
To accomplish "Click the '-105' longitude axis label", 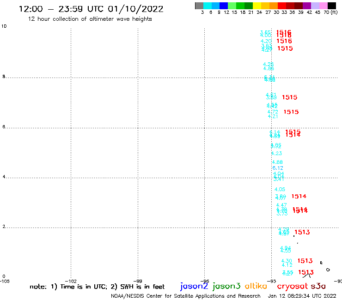I will (x=5, y=281).
